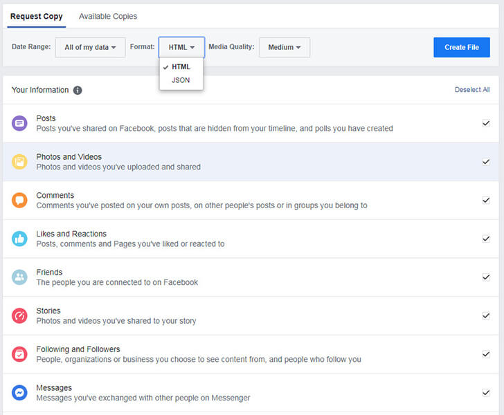Click the 'Your Information' heading text
This screenshot has width=504, height=415.
point(40,90)
